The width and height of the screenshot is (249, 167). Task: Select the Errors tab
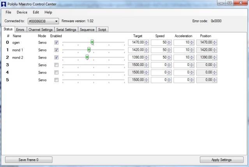coord(20,29)
